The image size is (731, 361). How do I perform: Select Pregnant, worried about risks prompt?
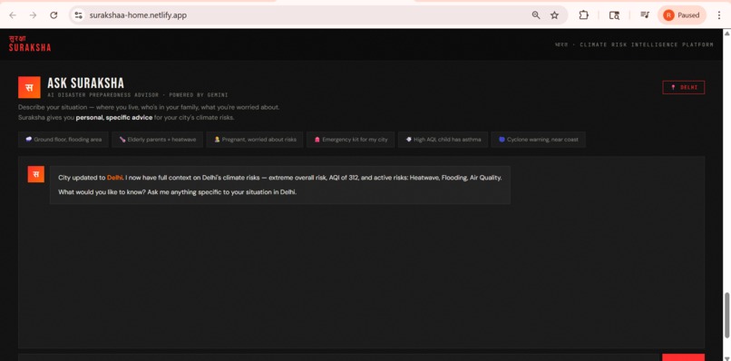[255, 140]
